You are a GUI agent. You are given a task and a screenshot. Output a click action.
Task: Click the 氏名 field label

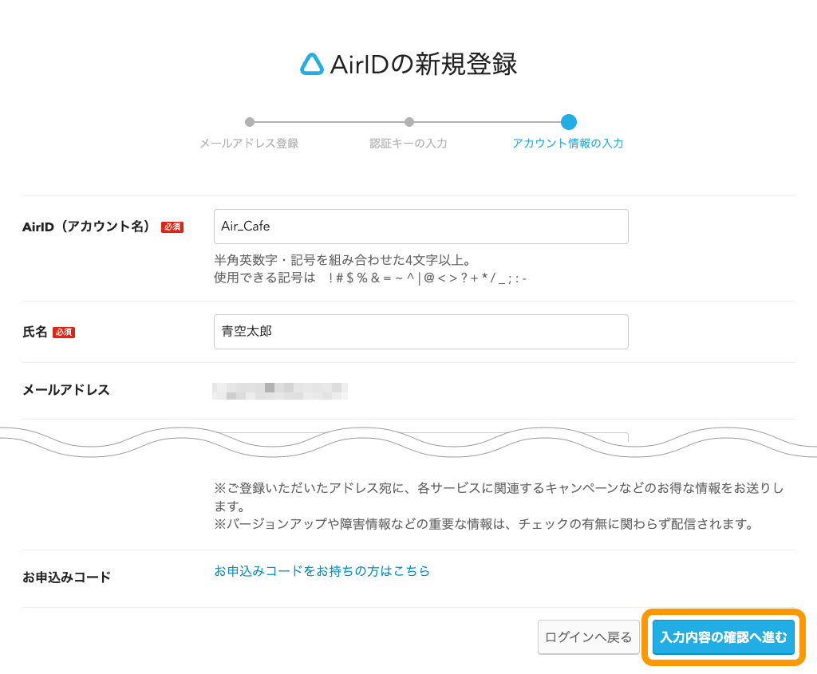(x=35, y=332)
